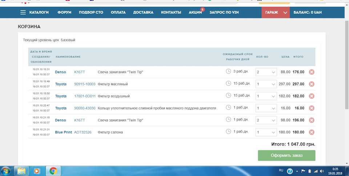Click the Кол-во column header
The image size is (349, 176).
tap(262, 57)
